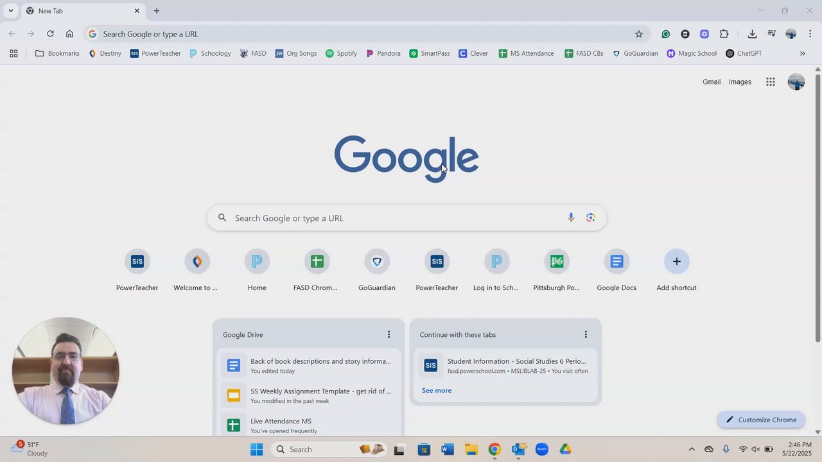Open Back of book descriptions document

[x=309, y=366]
